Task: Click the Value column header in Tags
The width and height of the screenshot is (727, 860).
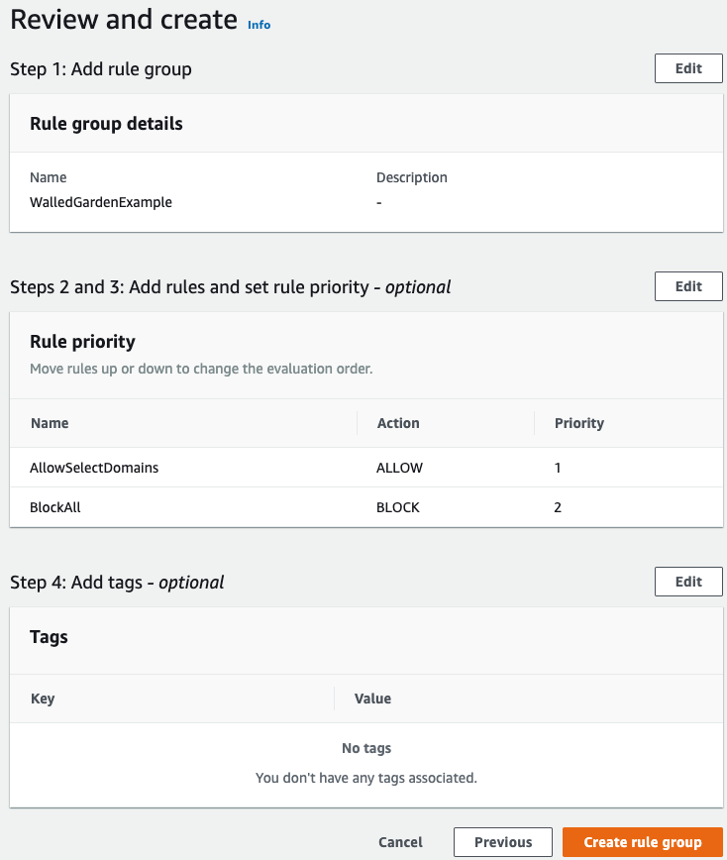Action: (x=372, y=699)
